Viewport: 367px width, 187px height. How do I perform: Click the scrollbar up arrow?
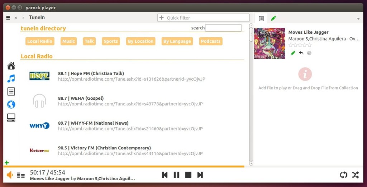pos(251,25)
